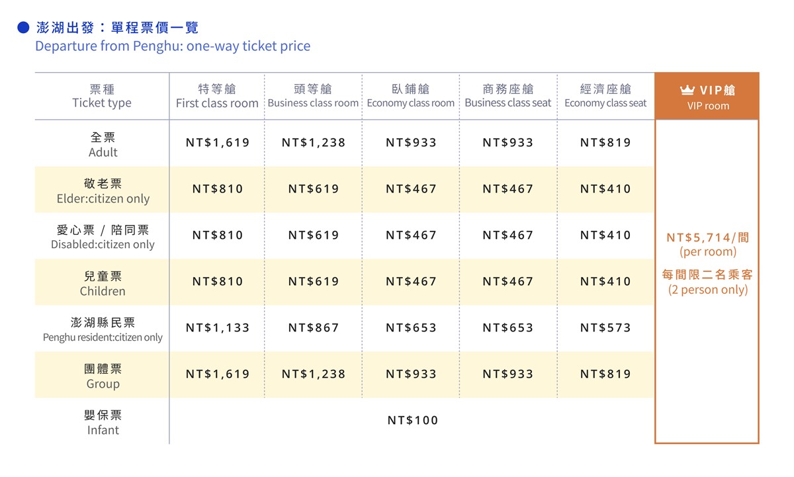This screenshot has width=794, height=477.
Task: Click the Elder citizen only row label
Action: [x=103, y=191]
